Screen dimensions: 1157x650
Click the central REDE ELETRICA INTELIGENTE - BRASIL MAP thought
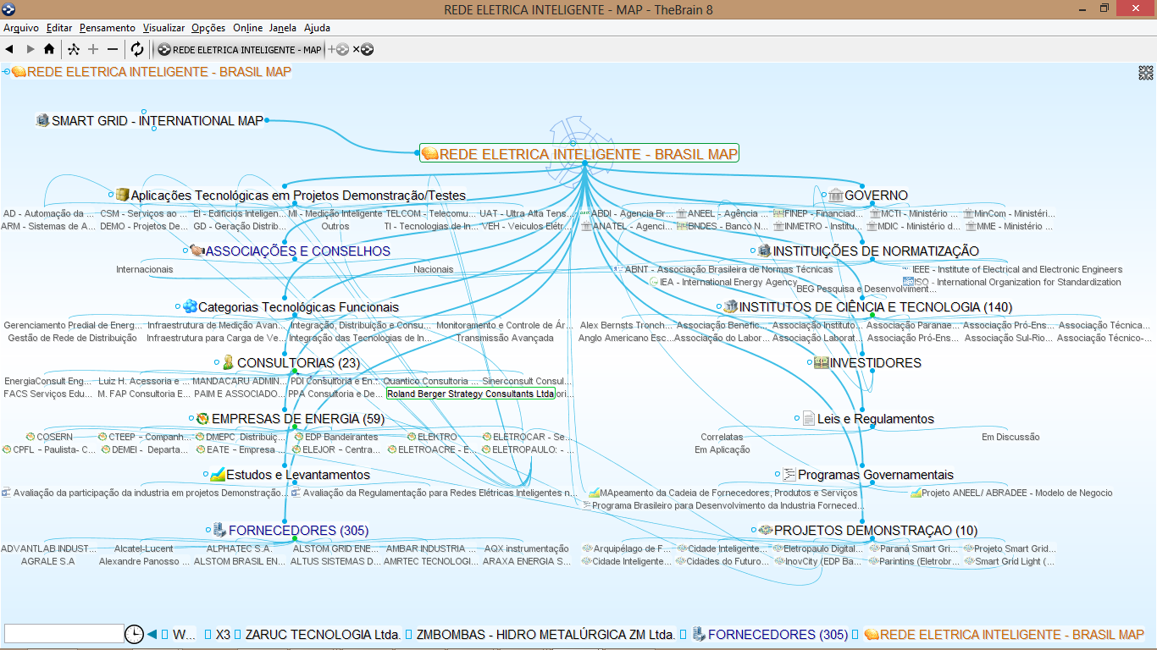(579, 153)
